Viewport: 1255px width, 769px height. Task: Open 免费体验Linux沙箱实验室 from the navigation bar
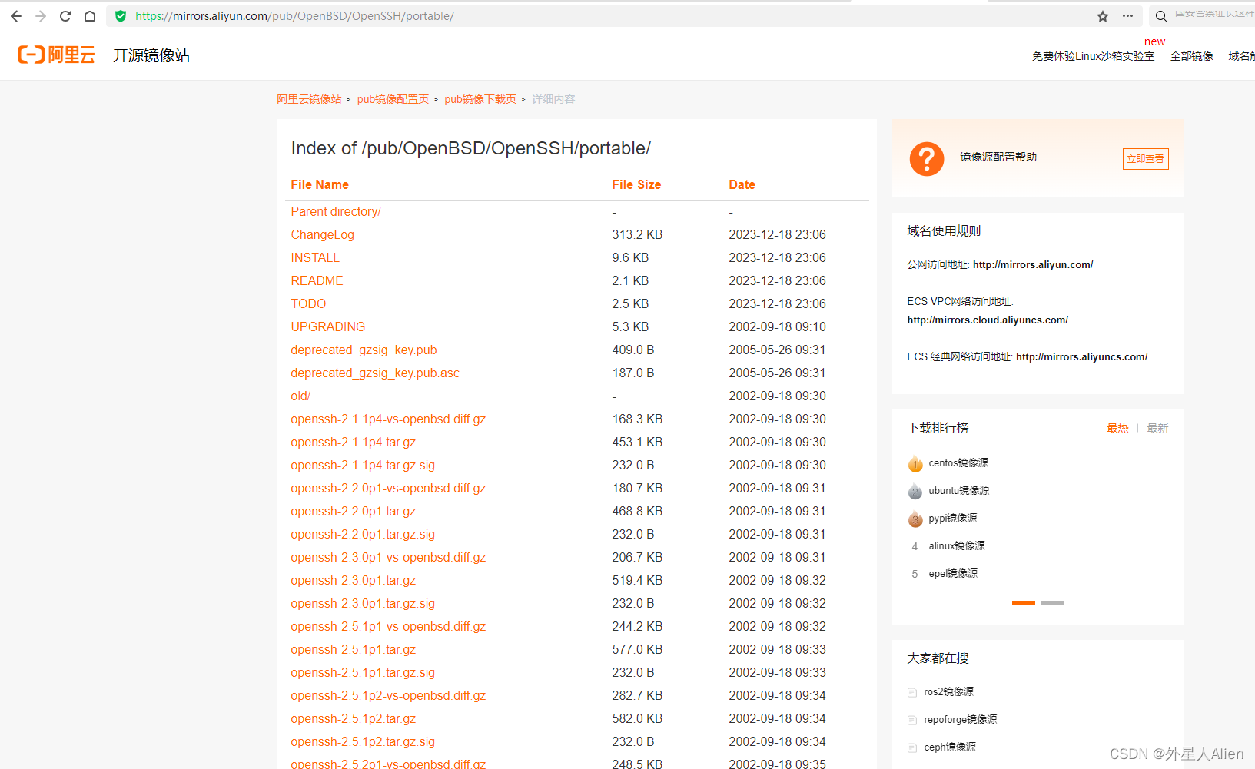click(1093, 55)
